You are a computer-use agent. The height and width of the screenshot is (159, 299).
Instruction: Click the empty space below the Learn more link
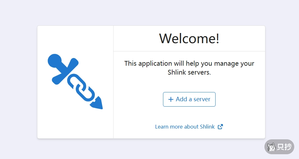click(x=189, y=135)
